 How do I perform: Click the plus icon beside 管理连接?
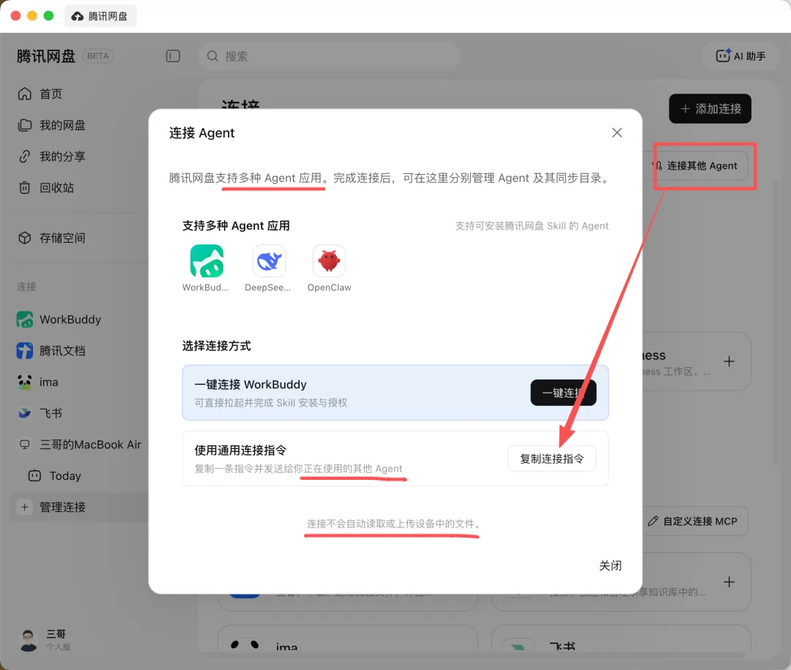(x=24, y=507)
